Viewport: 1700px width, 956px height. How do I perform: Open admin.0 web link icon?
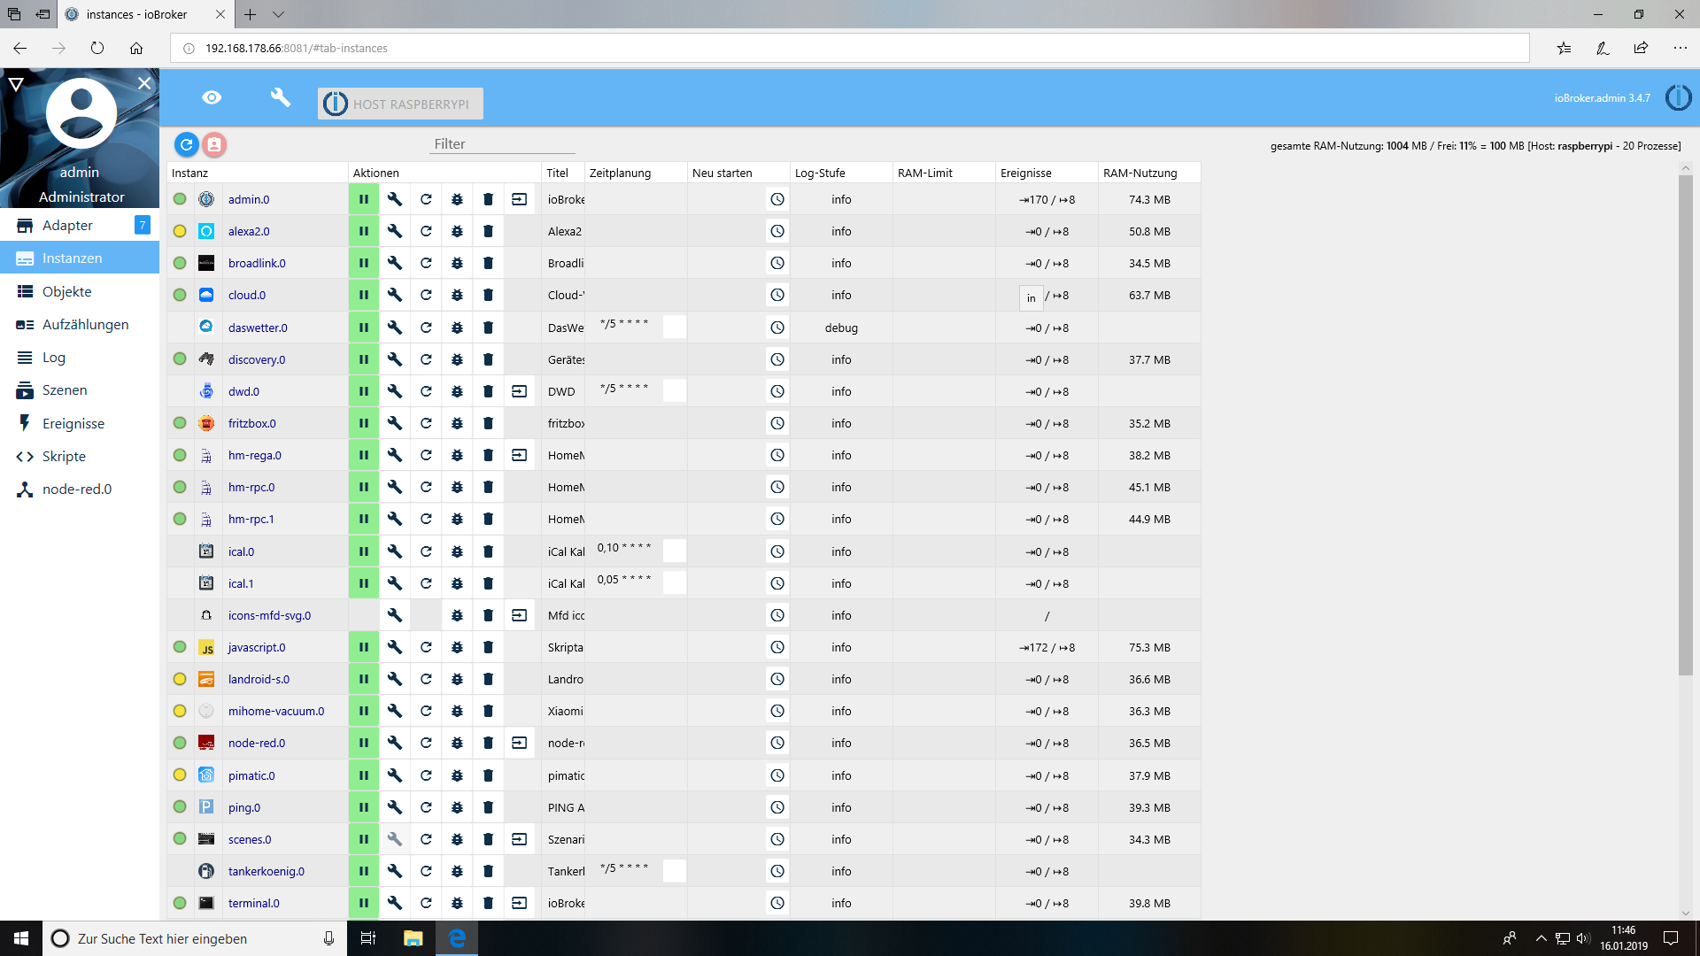point(520,199)
